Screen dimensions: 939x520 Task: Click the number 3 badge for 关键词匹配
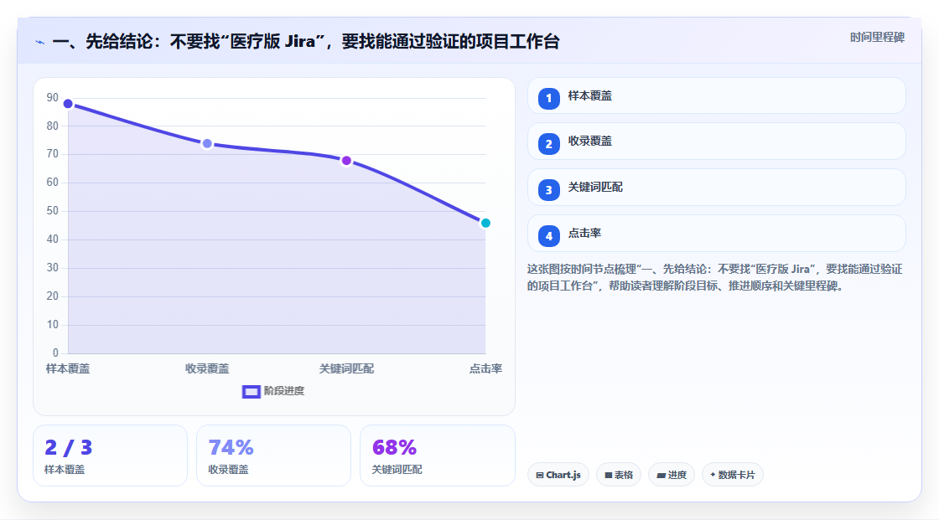click(548, 190)
